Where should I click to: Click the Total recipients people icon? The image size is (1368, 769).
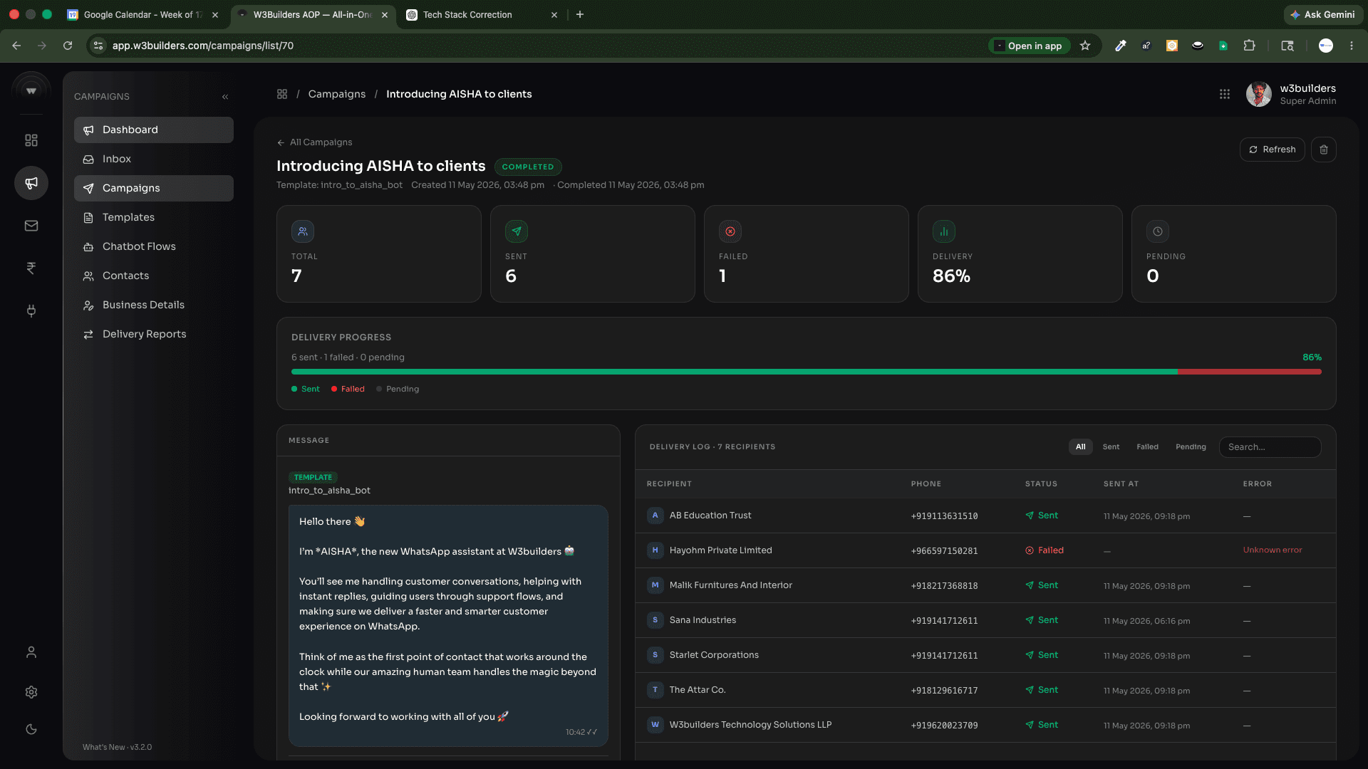(303, 231)
